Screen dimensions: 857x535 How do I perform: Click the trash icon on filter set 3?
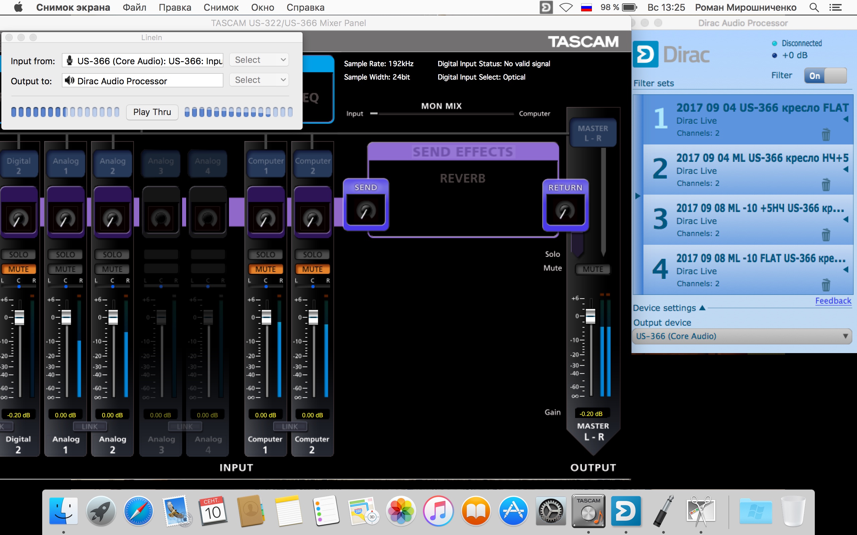point(826,235)
